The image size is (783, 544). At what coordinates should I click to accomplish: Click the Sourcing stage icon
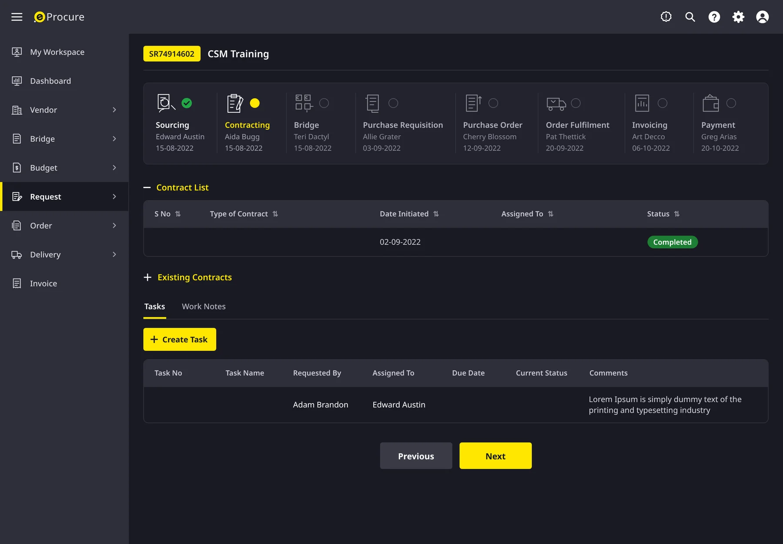[x=166, y=103]
